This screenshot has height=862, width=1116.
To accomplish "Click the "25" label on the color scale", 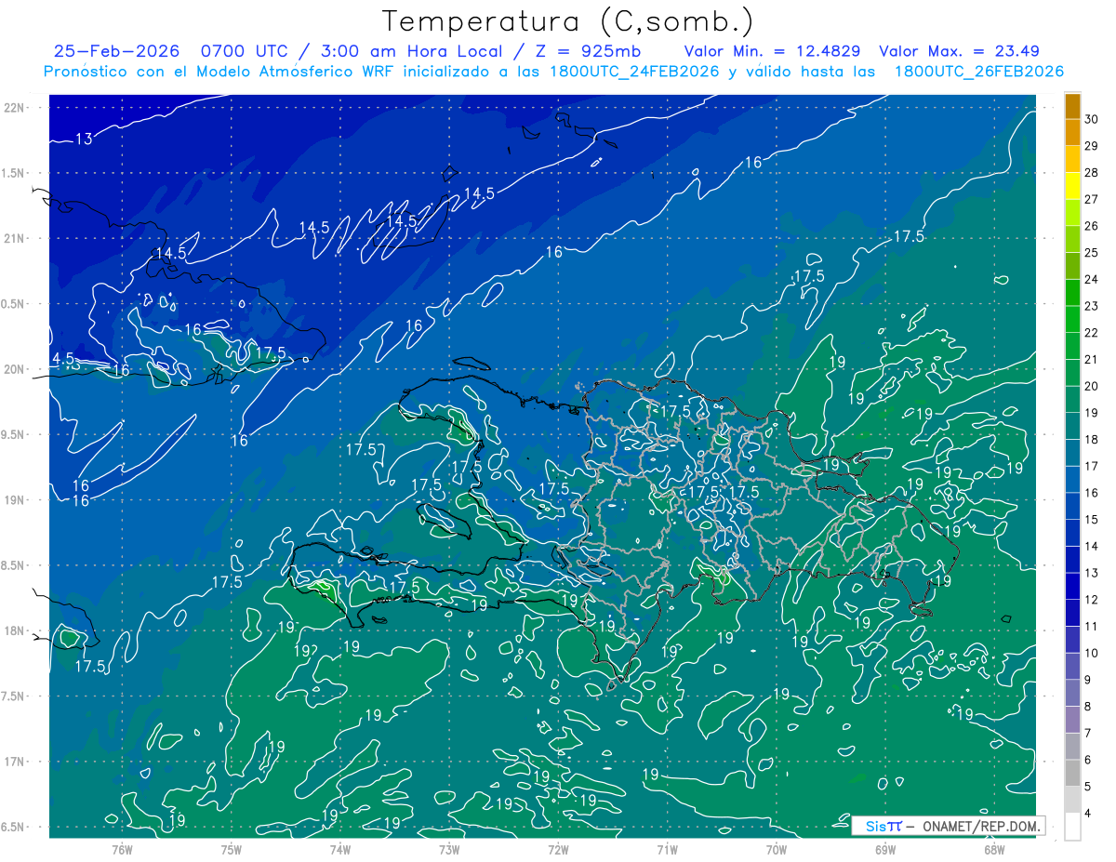I will (x=1092, y=252).
